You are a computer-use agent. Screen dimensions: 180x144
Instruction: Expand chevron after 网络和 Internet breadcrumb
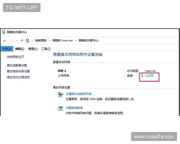[76, 41]
